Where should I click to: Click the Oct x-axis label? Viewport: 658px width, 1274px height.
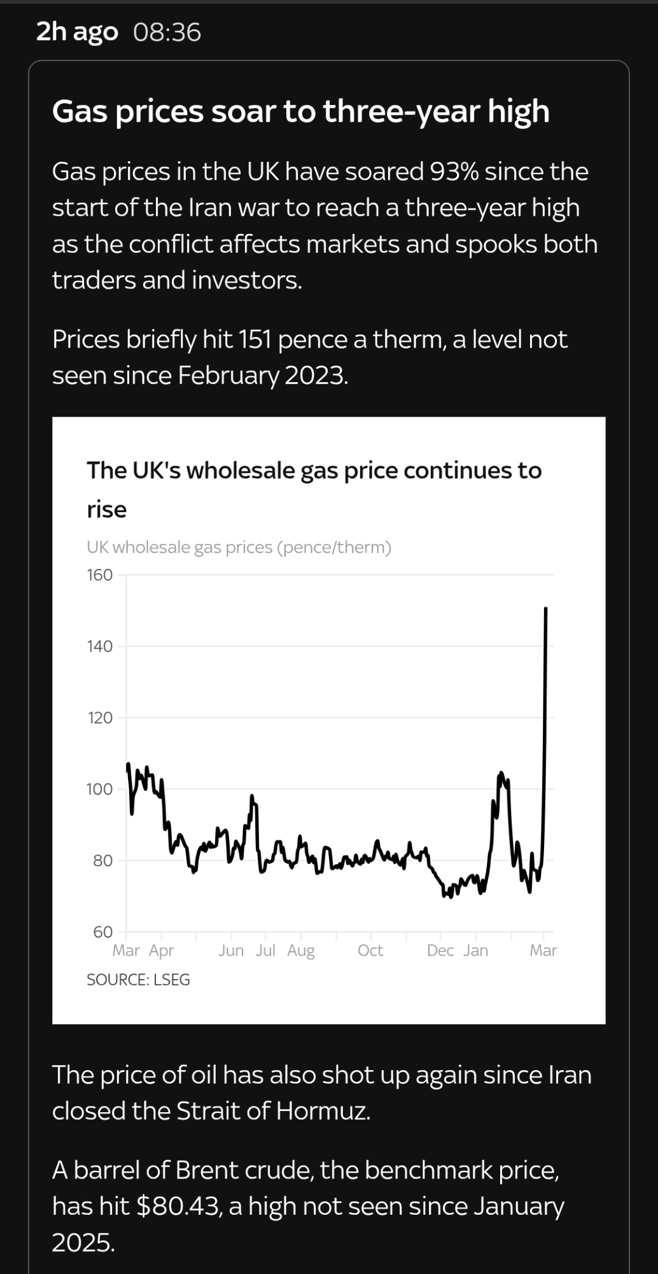point(370,950)
